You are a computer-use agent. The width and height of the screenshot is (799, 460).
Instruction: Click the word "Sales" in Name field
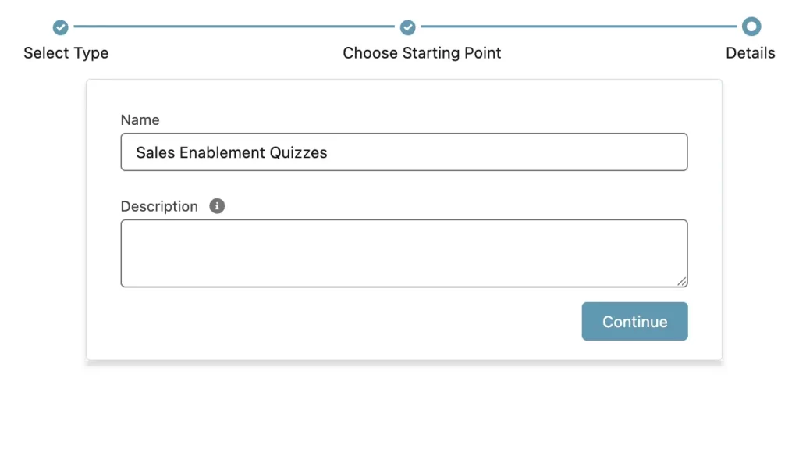click(155, 152)
